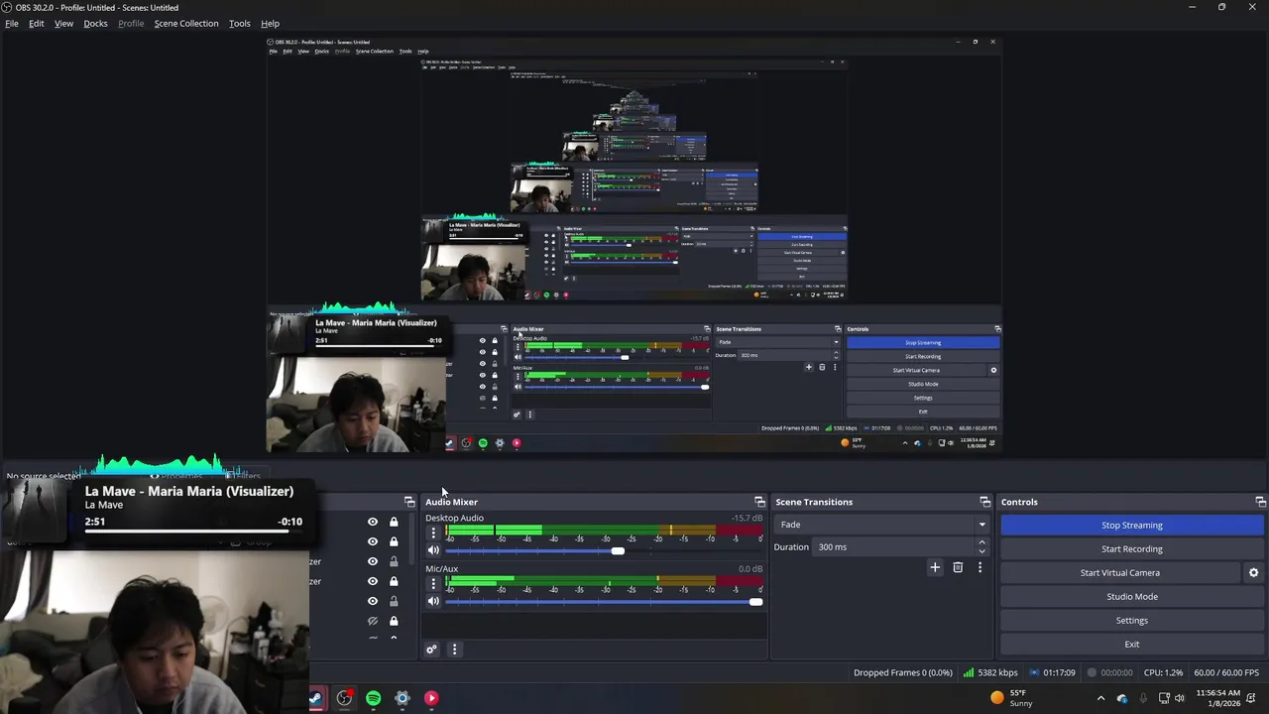Open the Scene Collection menu

coord(186,23)
